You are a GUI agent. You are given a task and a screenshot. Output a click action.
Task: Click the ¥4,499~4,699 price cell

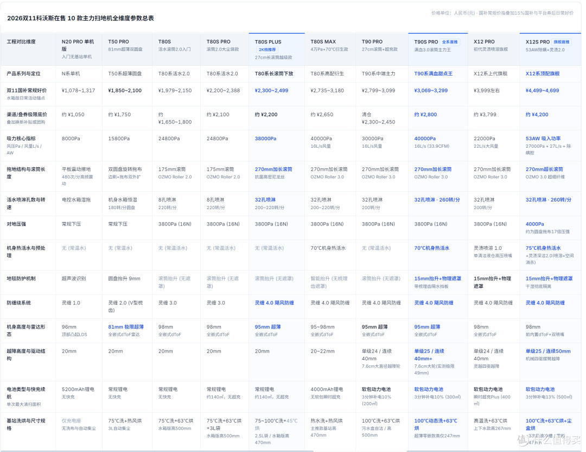point(542,90)
